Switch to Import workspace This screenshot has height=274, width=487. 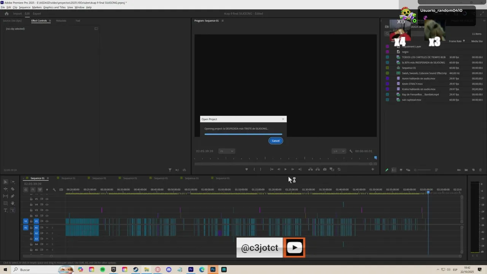(x=18, y=14)
